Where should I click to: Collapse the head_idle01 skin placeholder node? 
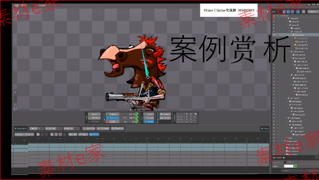[x=293, y=38]
